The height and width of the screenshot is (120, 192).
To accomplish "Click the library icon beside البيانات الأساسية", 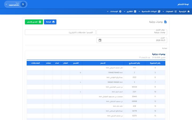I will click(x=159, y=11).
